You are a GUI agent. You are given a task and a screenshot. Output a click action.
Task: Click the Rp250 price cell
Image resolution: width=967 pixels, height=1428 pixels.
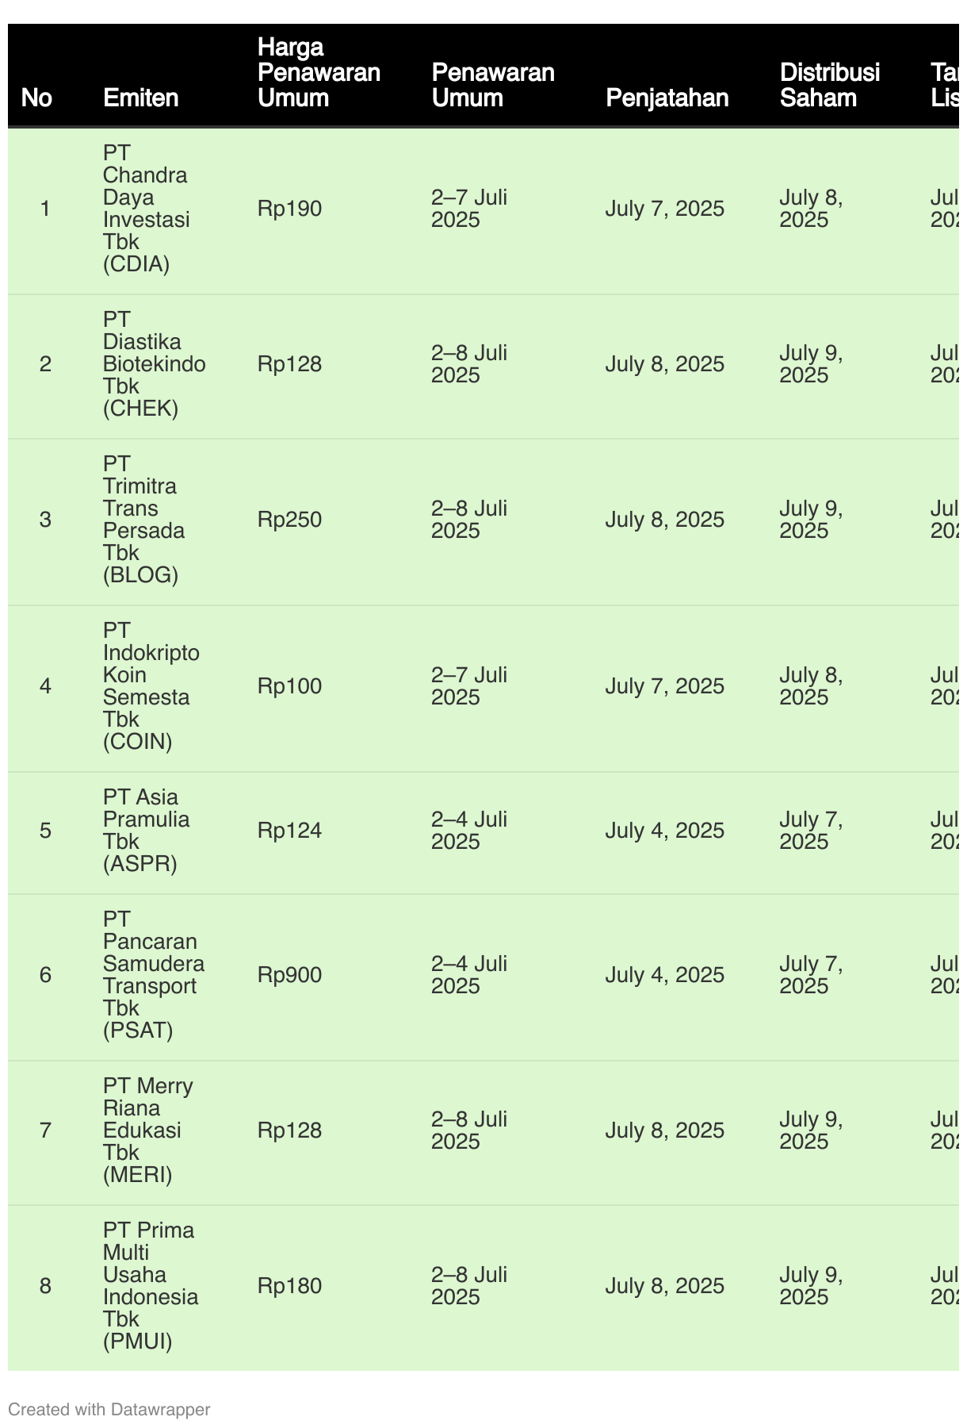coord(290,520)
